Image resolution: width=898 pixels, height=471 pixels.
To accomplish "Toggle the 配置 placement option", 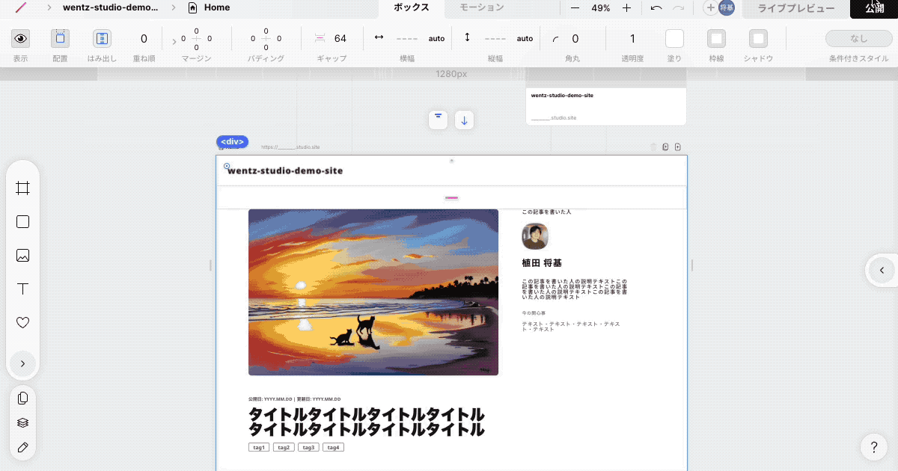I will coord(59,38).
